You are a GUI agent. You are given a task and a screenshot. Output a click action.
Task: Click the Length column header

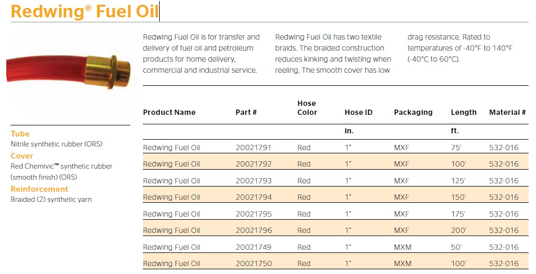click(464, 112)
